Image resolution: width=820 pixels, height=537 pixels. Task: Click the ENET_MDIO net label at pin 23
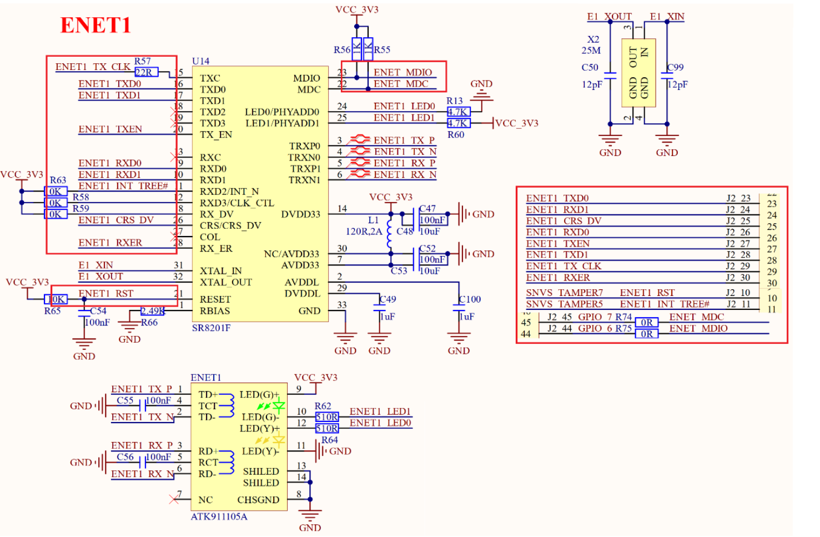[403, 72]
